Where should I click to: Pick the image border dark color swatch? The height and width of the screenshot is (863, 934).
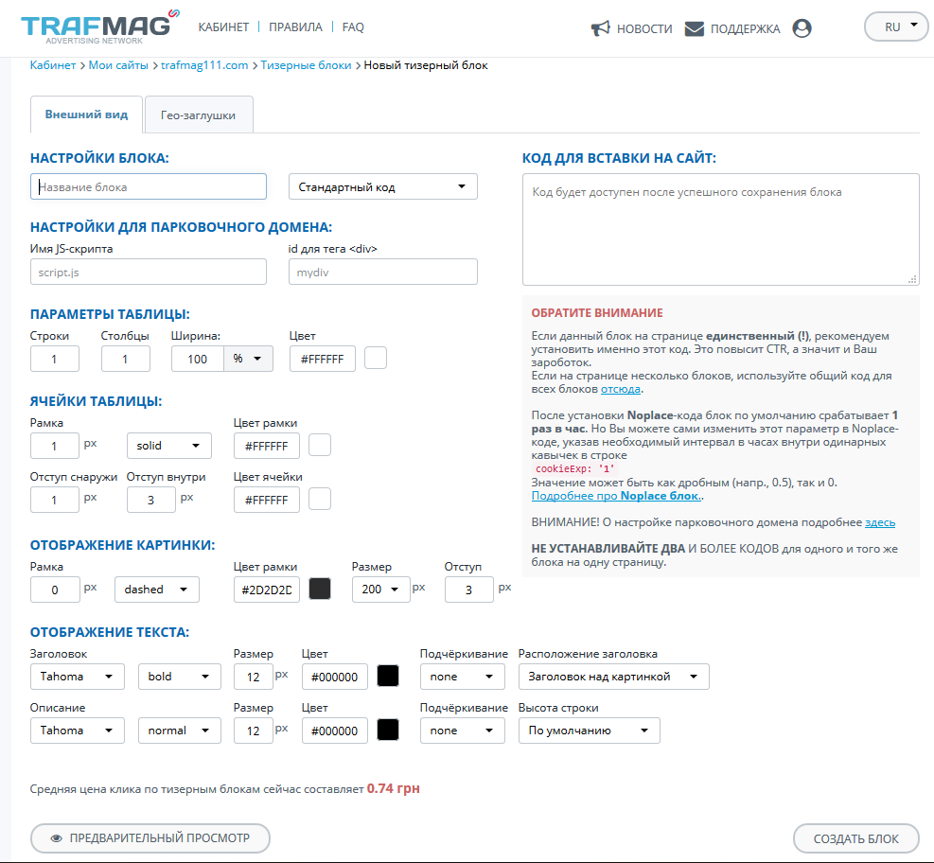(320, 589)
